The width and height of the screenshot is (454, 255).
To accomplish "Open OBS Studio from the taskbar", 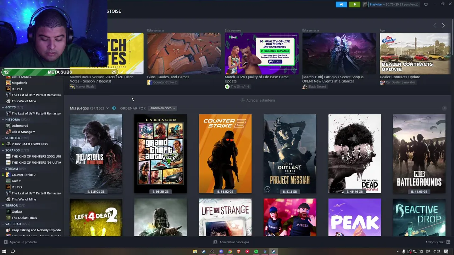I will click(x=212, y=251).
